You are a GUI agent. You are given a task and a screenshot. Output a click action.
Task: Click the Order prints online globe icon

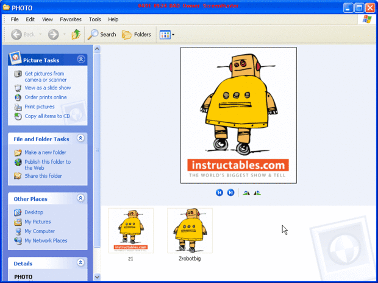[x=18, y=97]
